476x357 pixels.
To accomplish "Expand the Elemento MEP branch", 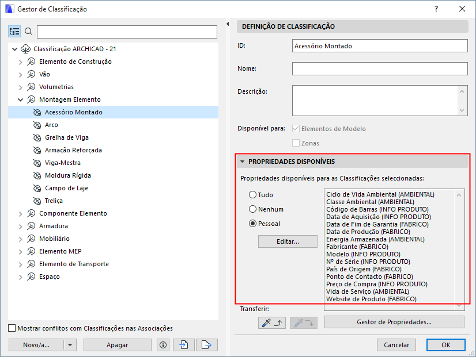I will click(x=20, y=252).
